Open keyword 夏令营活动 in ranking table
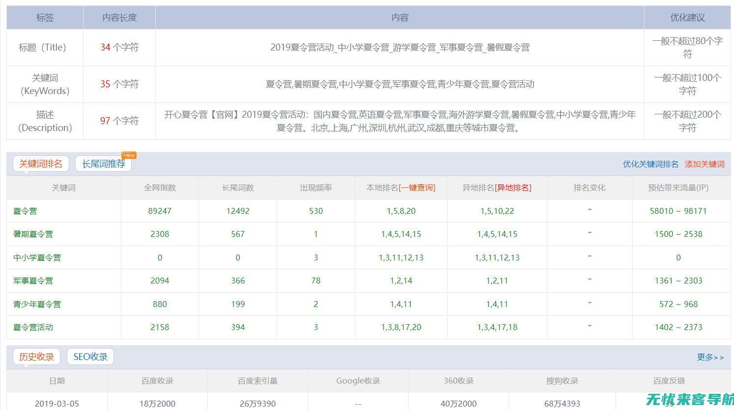Screen dimensions: 734x410 pos(33,327)
